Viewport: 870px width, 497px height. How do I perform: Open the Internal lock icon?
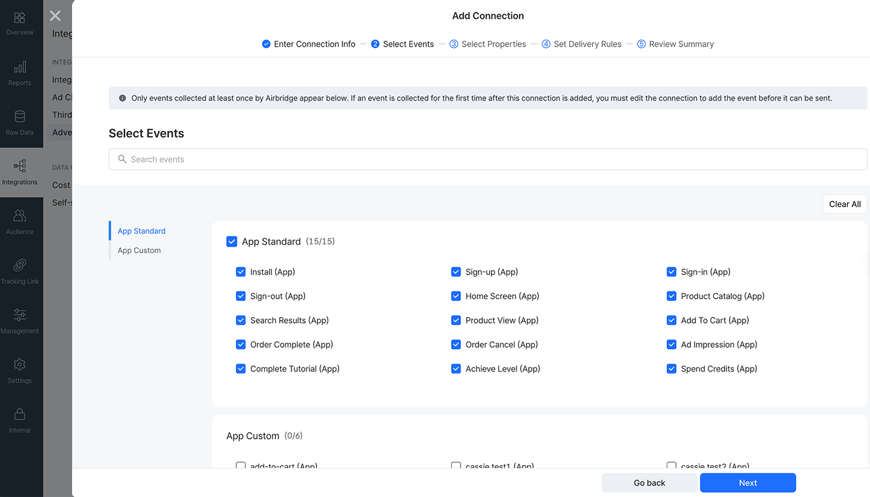click(19, 420)
